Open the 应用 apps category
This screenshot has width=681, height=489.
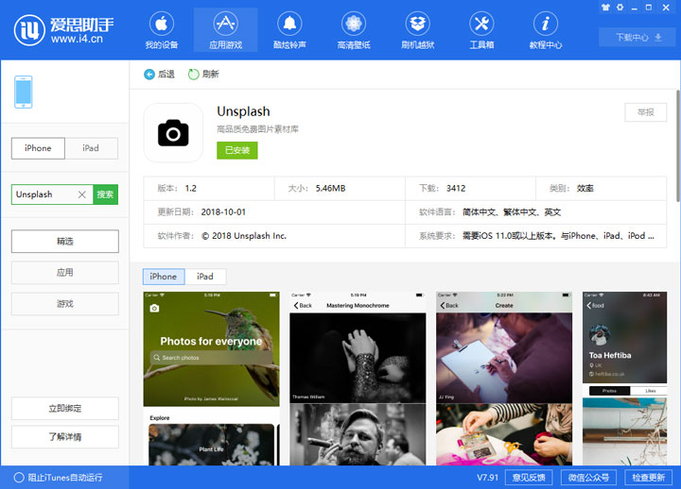(65, 273)
